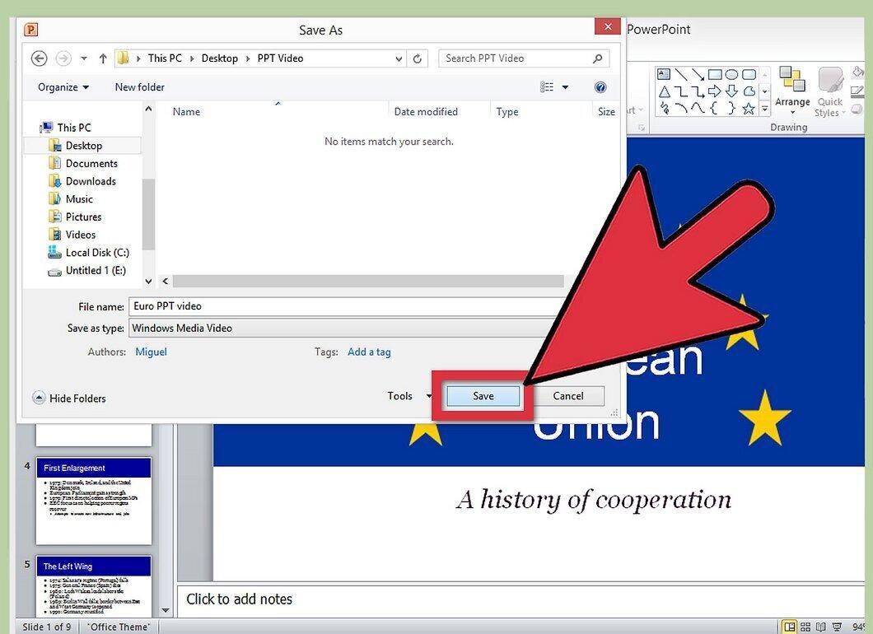Switch to Normal view in status bar
This screenshot has height=634, width=873.
(789, 627)
